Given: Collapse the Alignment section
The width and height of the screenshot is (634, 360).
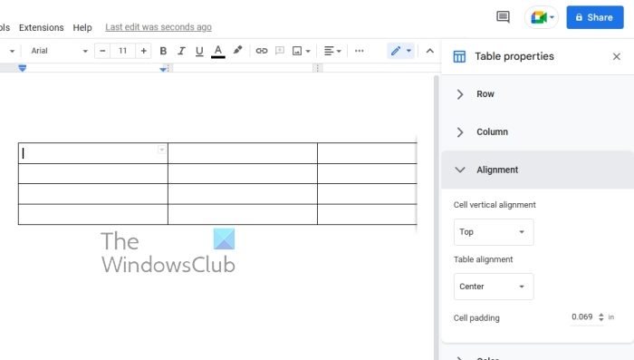Looking at the screenshot, I should (537, 170).
